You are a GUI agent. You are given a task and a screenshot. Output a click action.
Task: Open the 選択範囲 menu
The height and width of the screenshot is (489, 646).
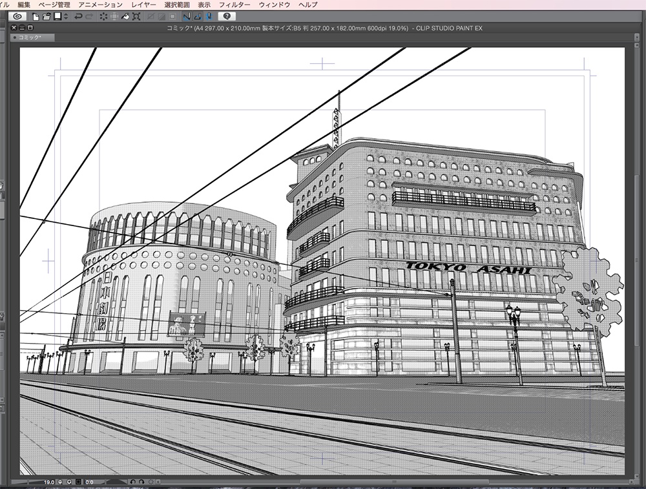click(x=177, y=5)
